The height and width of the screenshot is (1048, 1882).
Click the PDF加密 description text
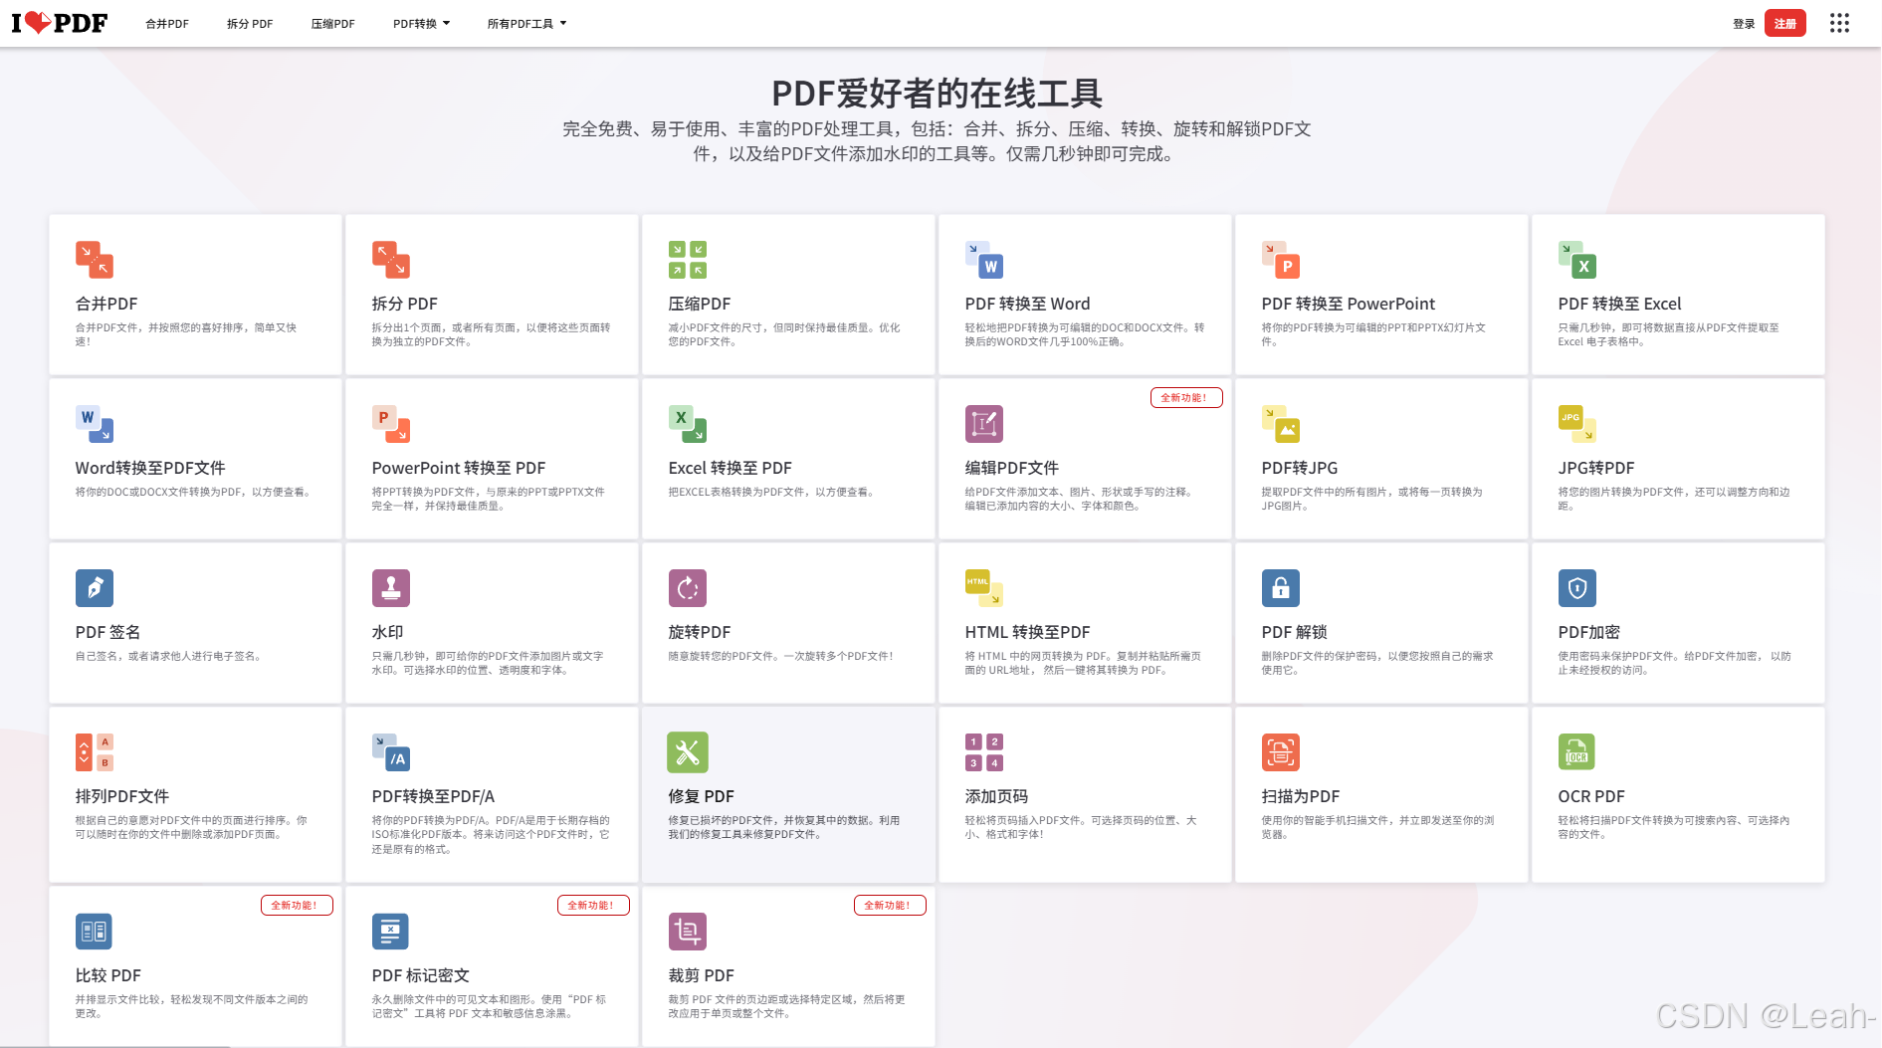click(1675, 663)
